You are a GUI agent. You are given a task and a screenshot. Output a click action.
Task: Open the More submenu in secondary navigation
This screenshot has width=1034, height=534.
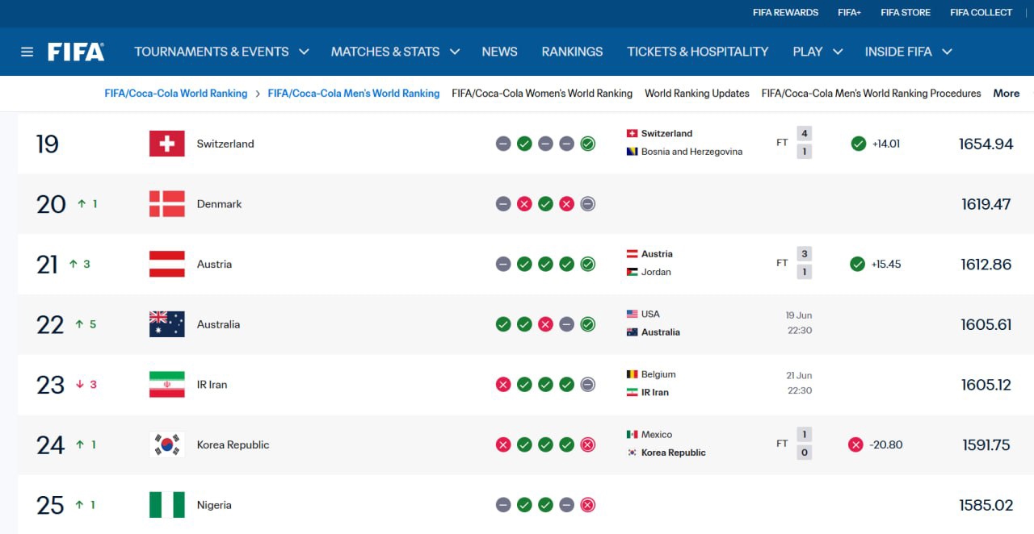click(1007, 94)
